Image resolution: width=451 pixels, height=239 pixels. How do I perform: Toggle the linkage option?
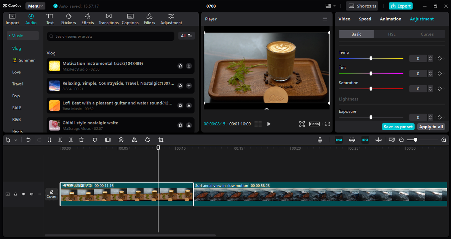pos(365,140)
